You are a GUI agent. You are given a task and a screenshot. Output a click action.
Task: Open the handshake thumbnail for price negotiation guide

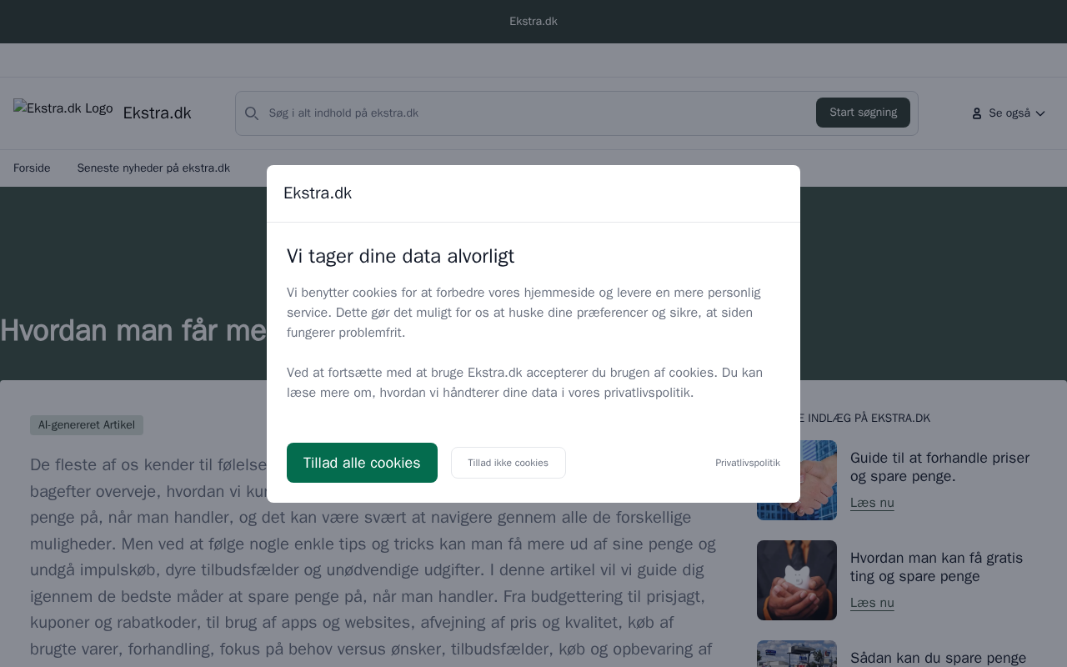(797, 480)
